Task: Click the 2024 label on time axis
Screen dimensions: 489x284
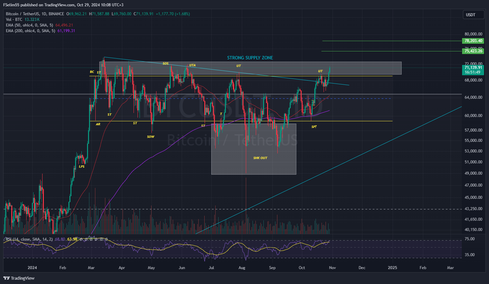Action: (x=32, y=268)
